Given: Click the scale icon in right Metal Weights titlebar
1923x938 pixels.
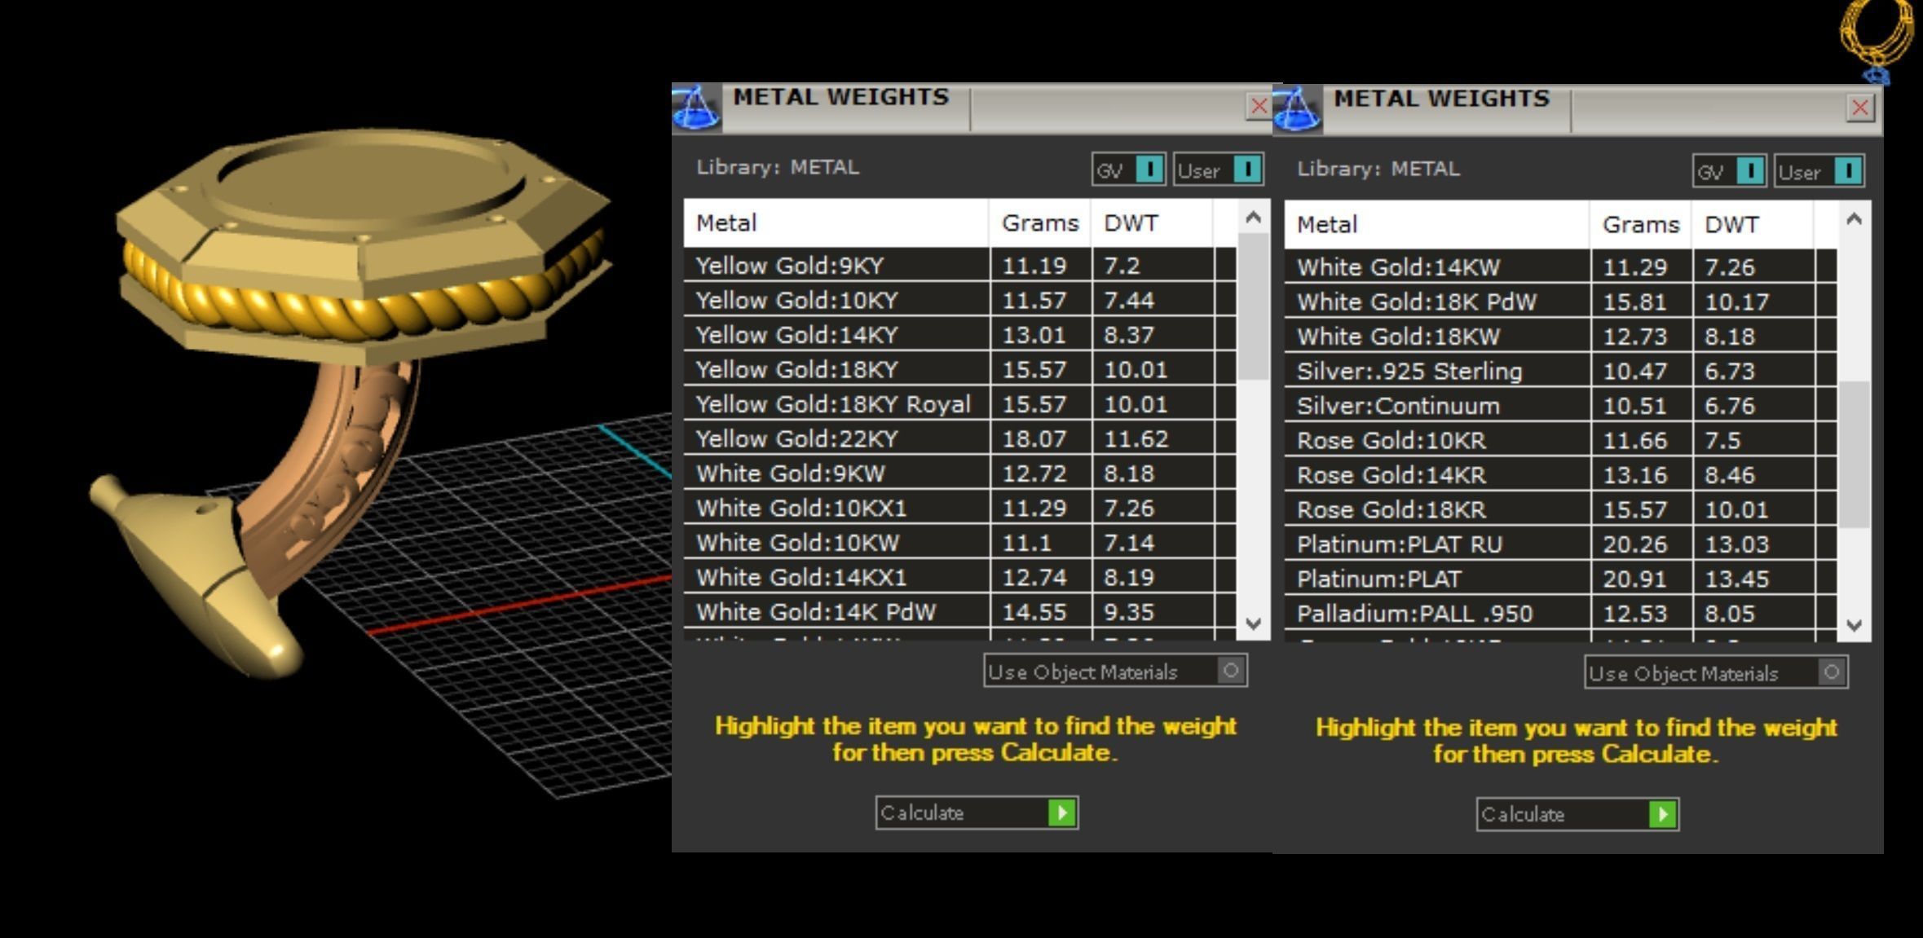Looking at the screenshot, I should tap(1297, 110).
